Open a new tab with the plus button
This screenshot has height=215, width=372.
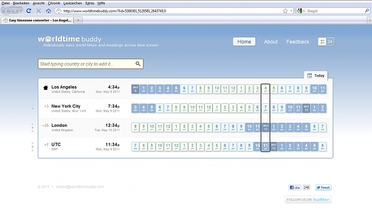78,20
